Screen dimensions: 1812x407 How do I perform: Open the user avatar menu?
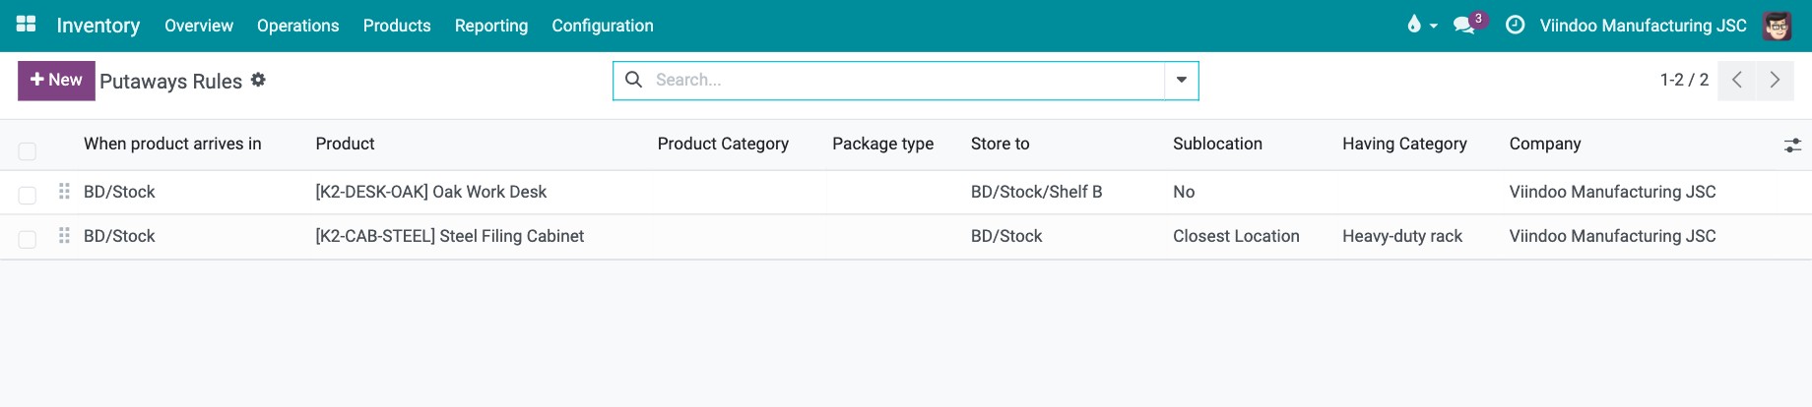[x=1778, y=26]
